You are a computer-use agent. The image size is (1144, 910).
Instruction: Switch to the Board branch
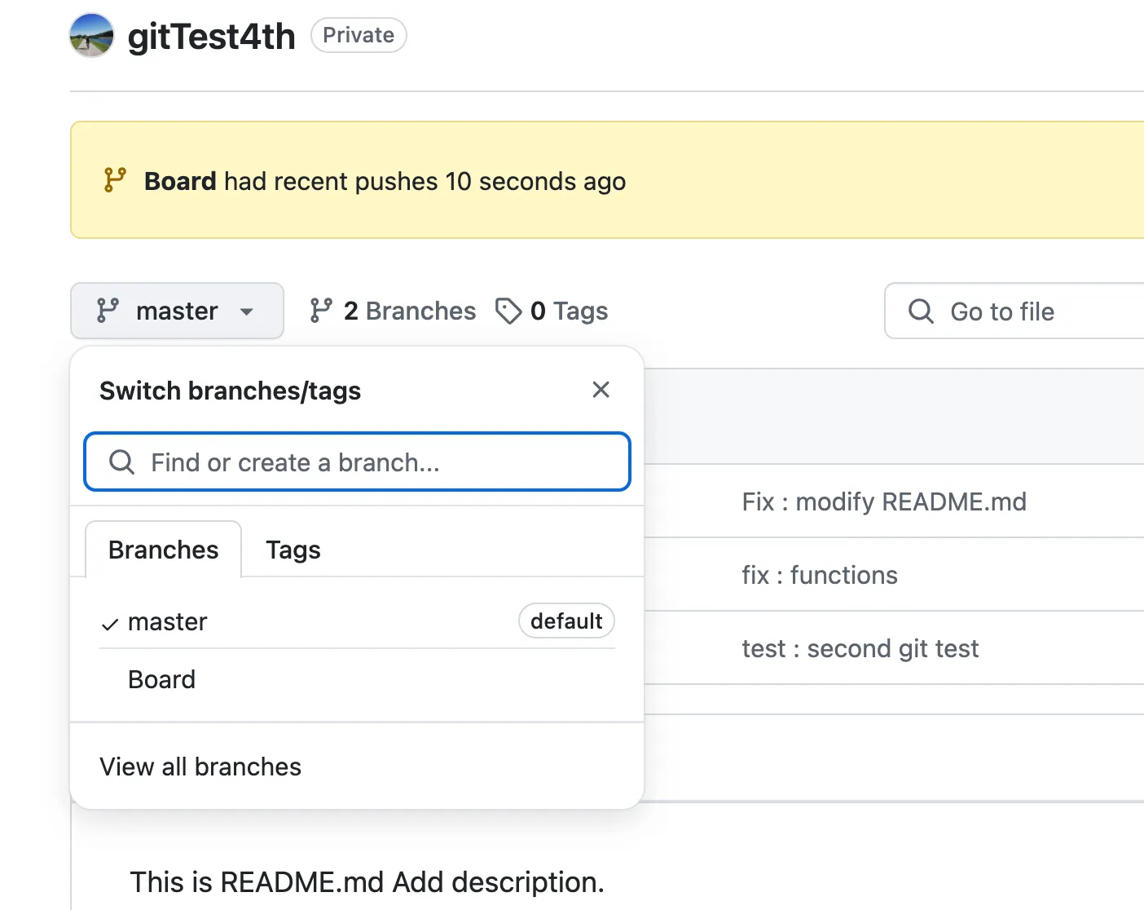coord(162,680)
